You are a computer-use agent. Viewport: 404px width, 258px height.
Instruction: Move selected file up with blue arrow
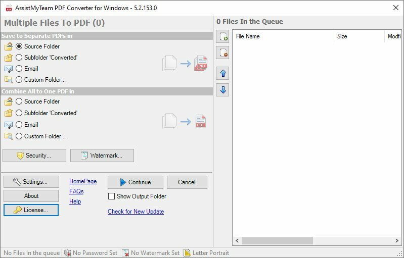pos(222,74)
